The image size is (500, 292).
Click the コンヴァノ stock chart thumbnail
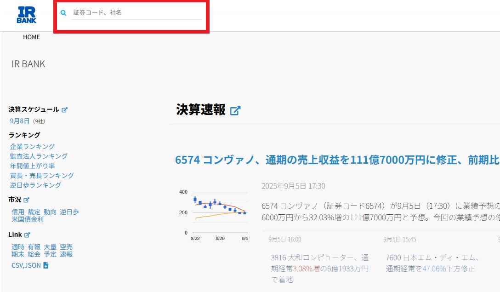tap(213, 212)
